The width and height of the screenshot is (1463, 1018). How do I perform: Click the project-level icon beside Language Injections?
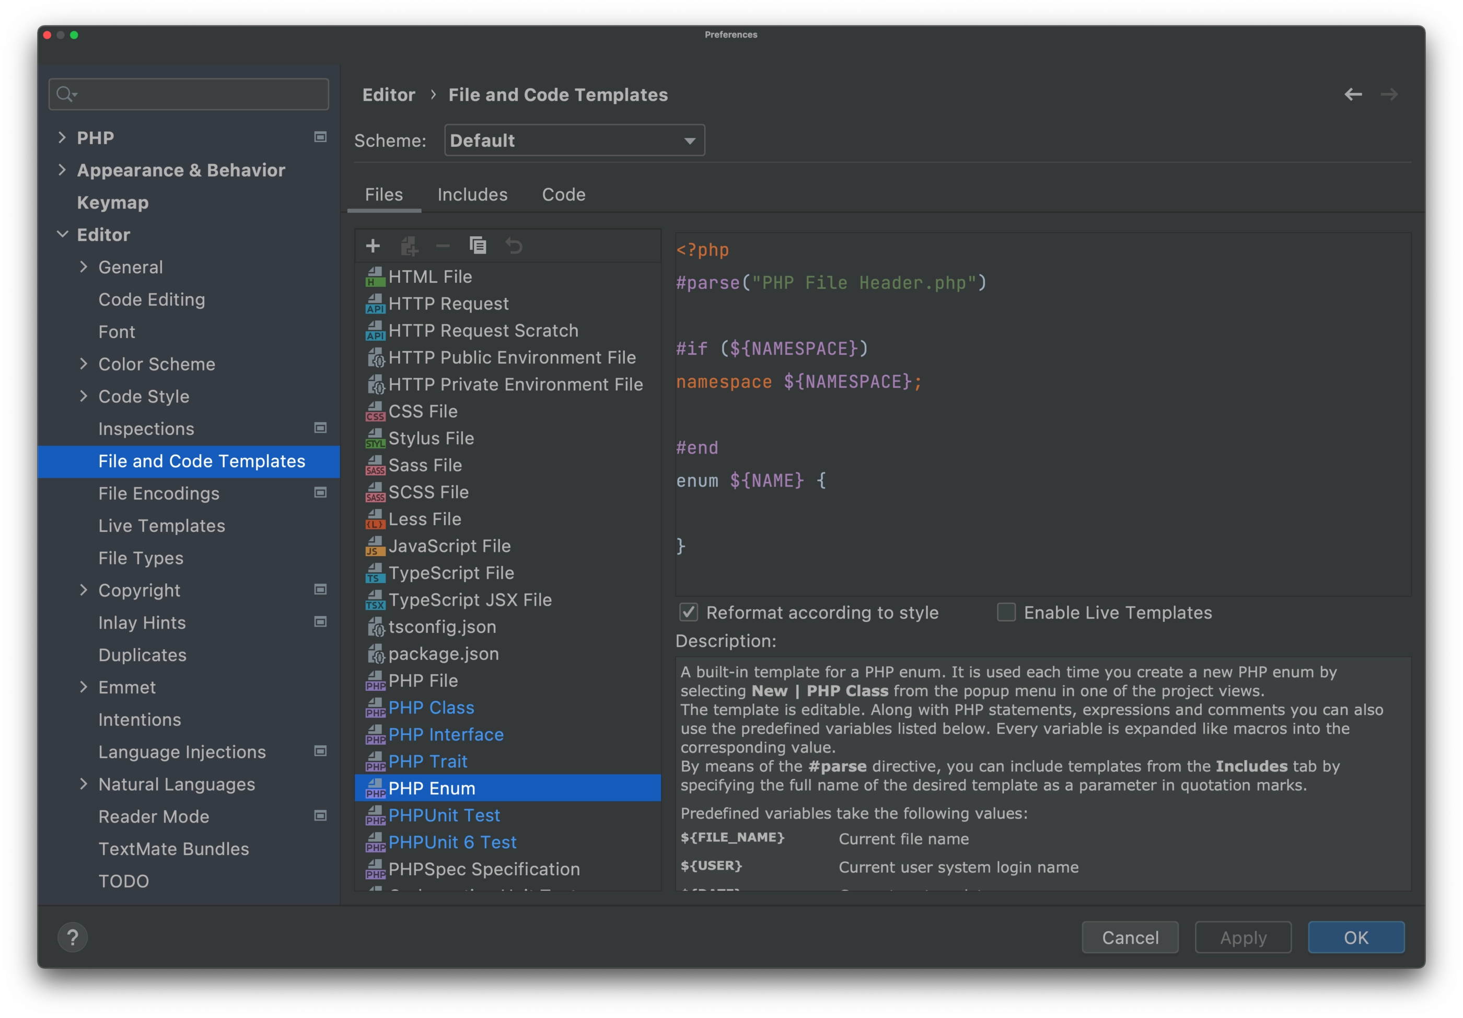tap(320, 751)
